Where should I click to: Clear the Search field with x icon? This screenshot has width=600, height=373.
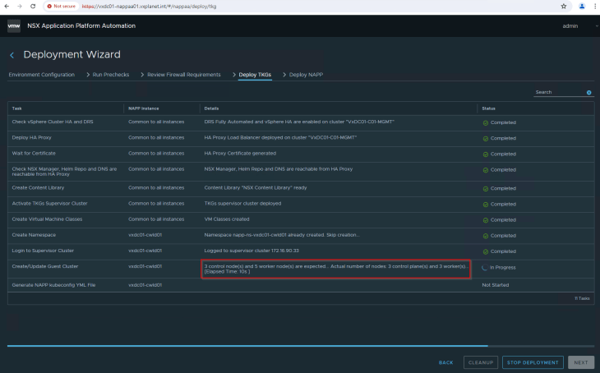(588, 93)
